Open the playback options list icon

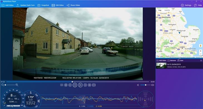tap(62, 85)
